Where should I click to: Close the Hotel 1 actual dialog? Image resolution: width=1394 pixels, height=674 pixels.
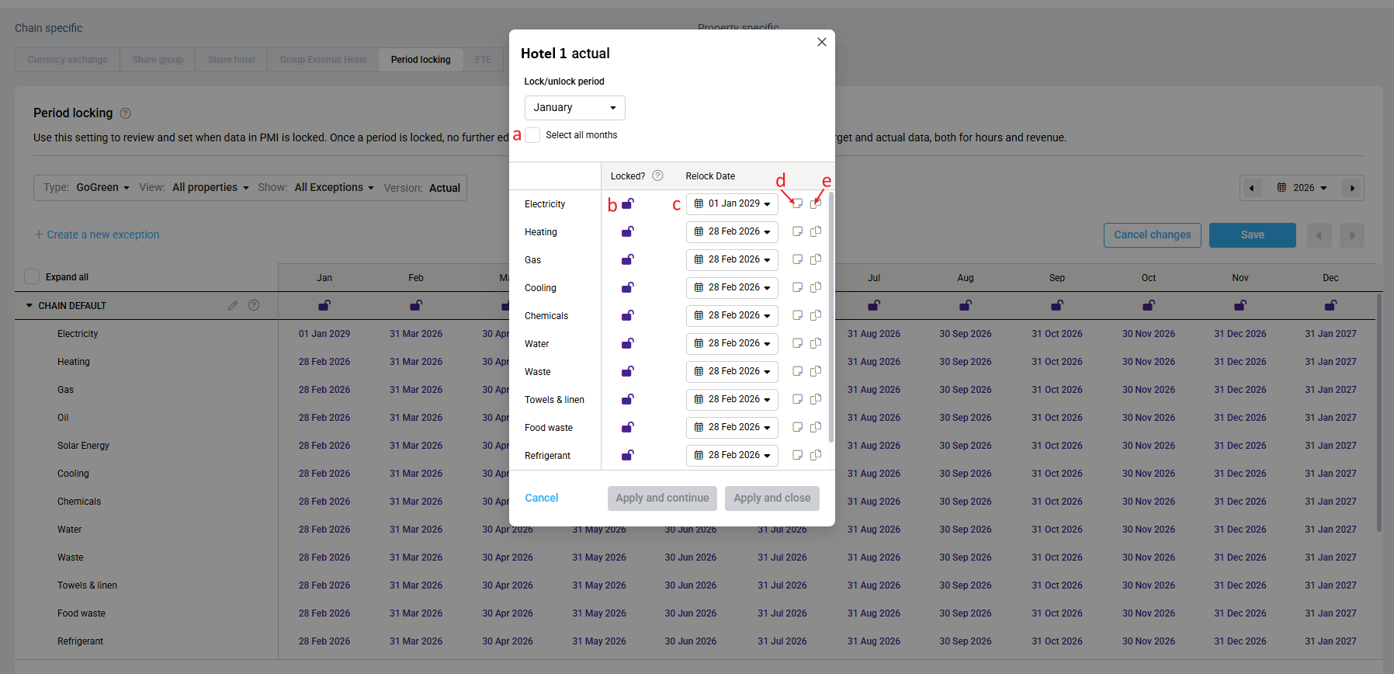821,42
